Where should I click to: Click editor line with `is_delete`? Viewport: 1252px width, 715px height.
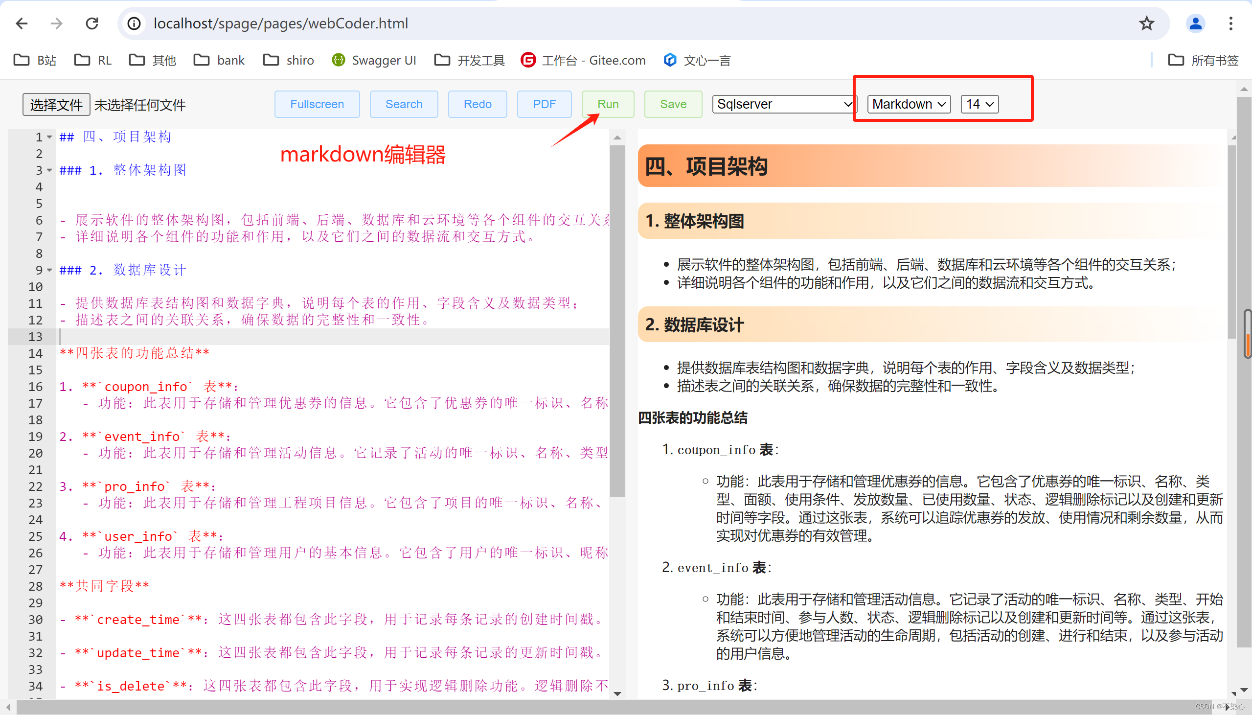334,686
